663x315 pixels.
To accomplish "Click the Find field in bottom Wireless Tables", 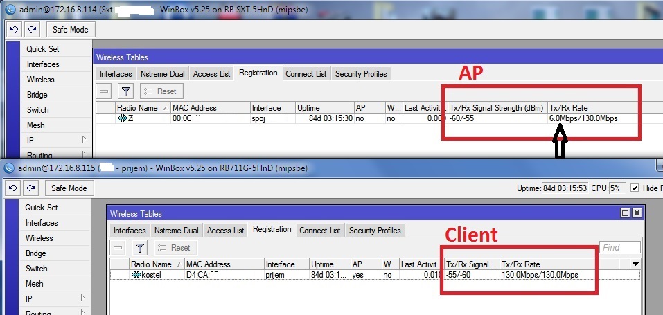I will tap(620, 248).
